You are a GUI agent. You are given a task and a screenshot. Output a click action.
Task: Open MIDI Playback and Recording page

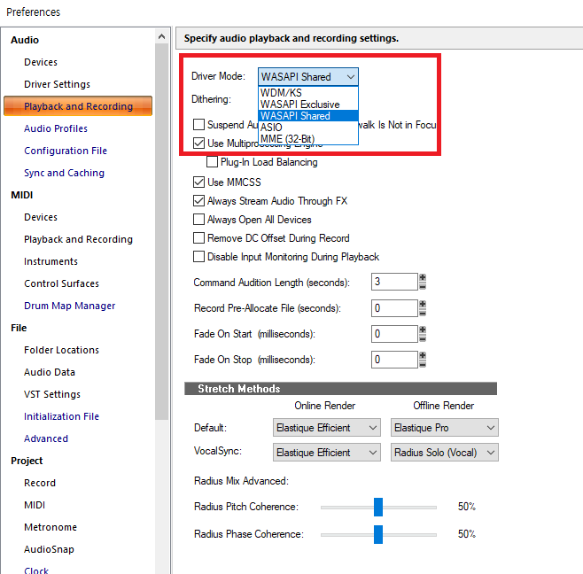coord(78,239)
